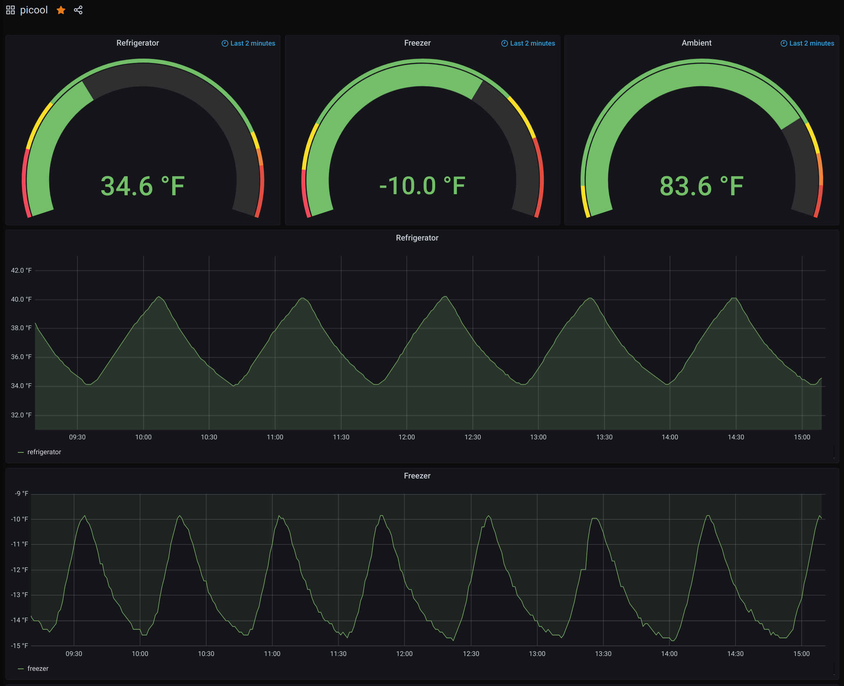
Task: Click the clock icon on the Freezer gauge
Action: 504,43
